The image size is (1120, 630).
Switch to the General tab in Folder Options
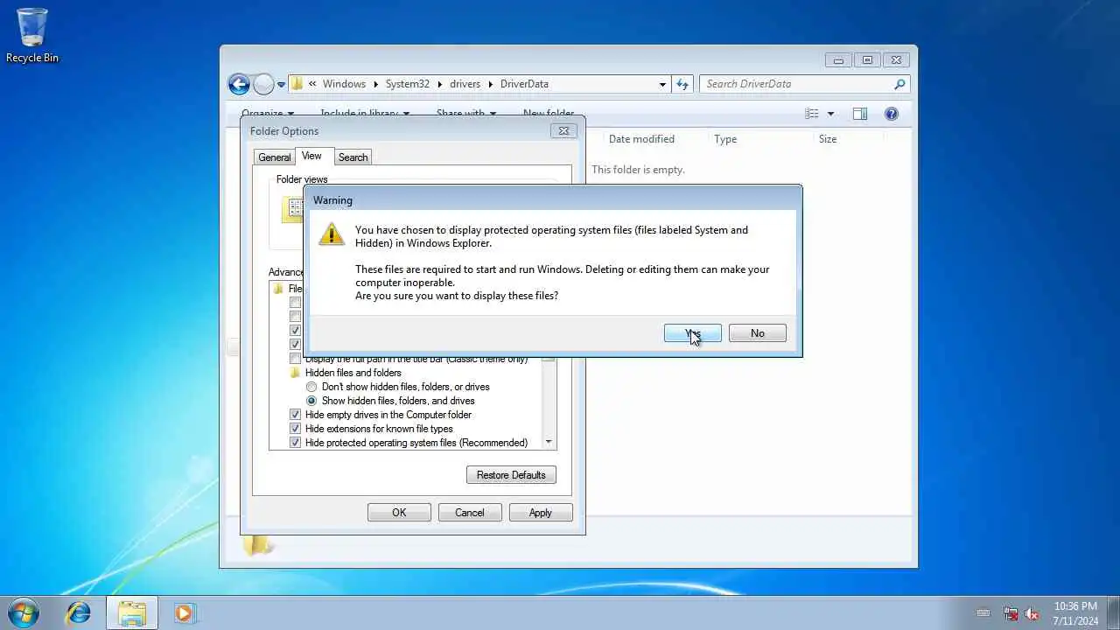274,157
